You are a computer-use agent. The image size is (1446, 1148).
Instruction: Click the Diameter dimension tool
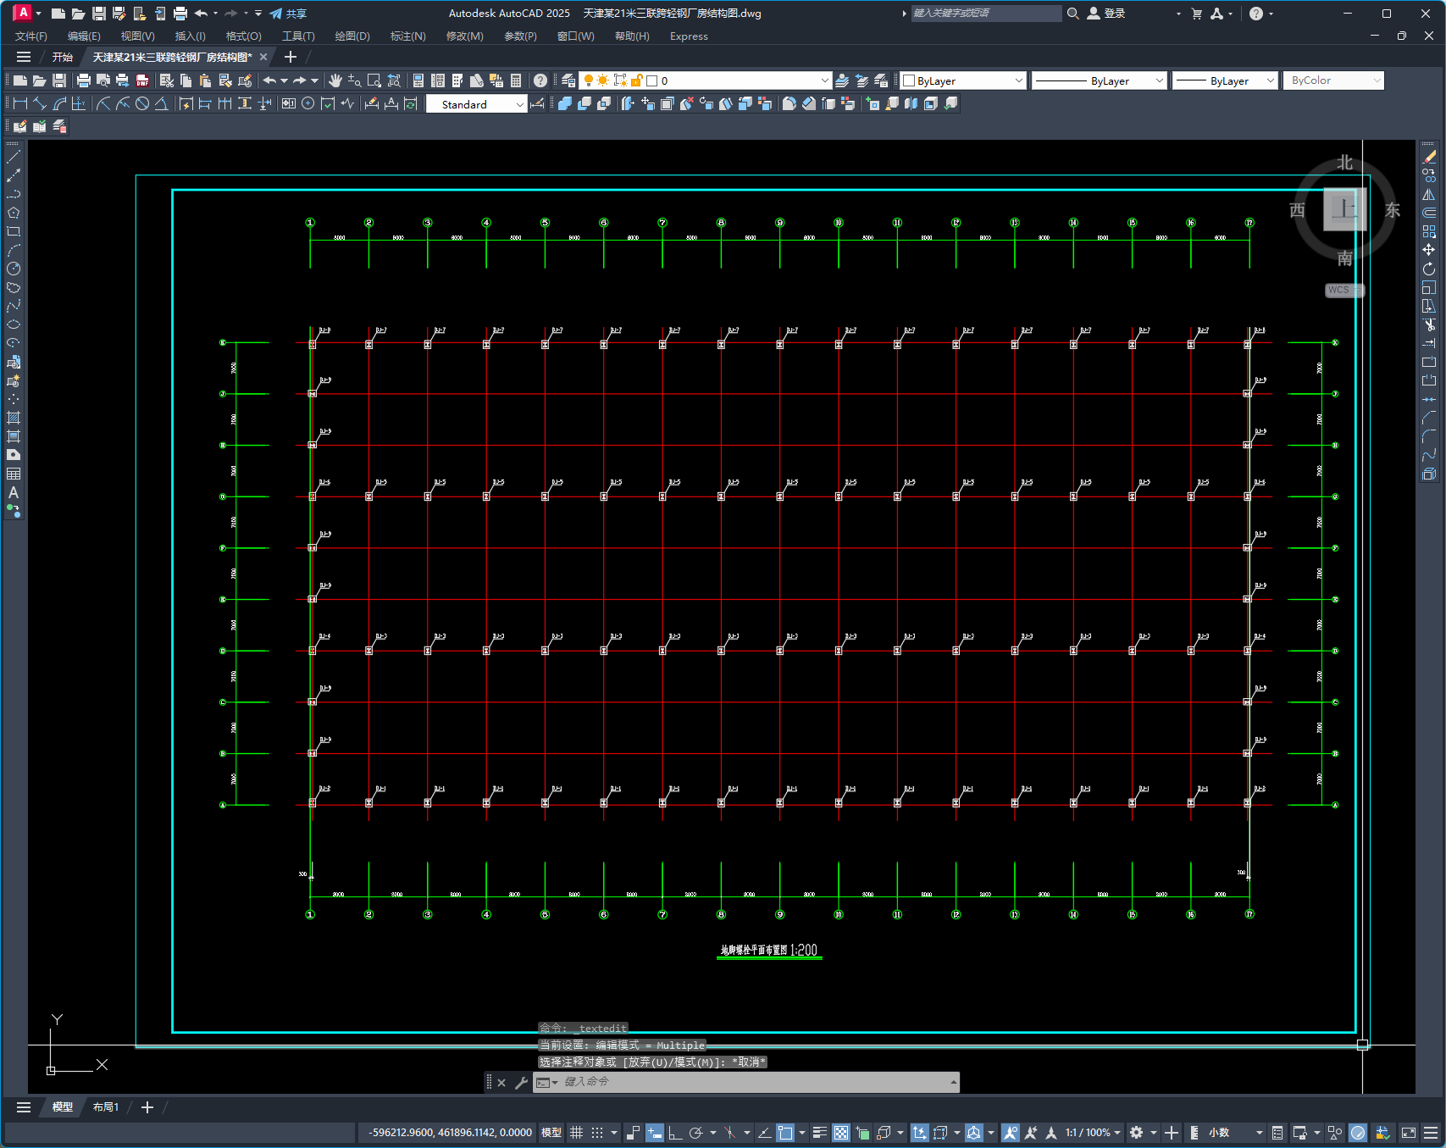click(x=142, y=103)
